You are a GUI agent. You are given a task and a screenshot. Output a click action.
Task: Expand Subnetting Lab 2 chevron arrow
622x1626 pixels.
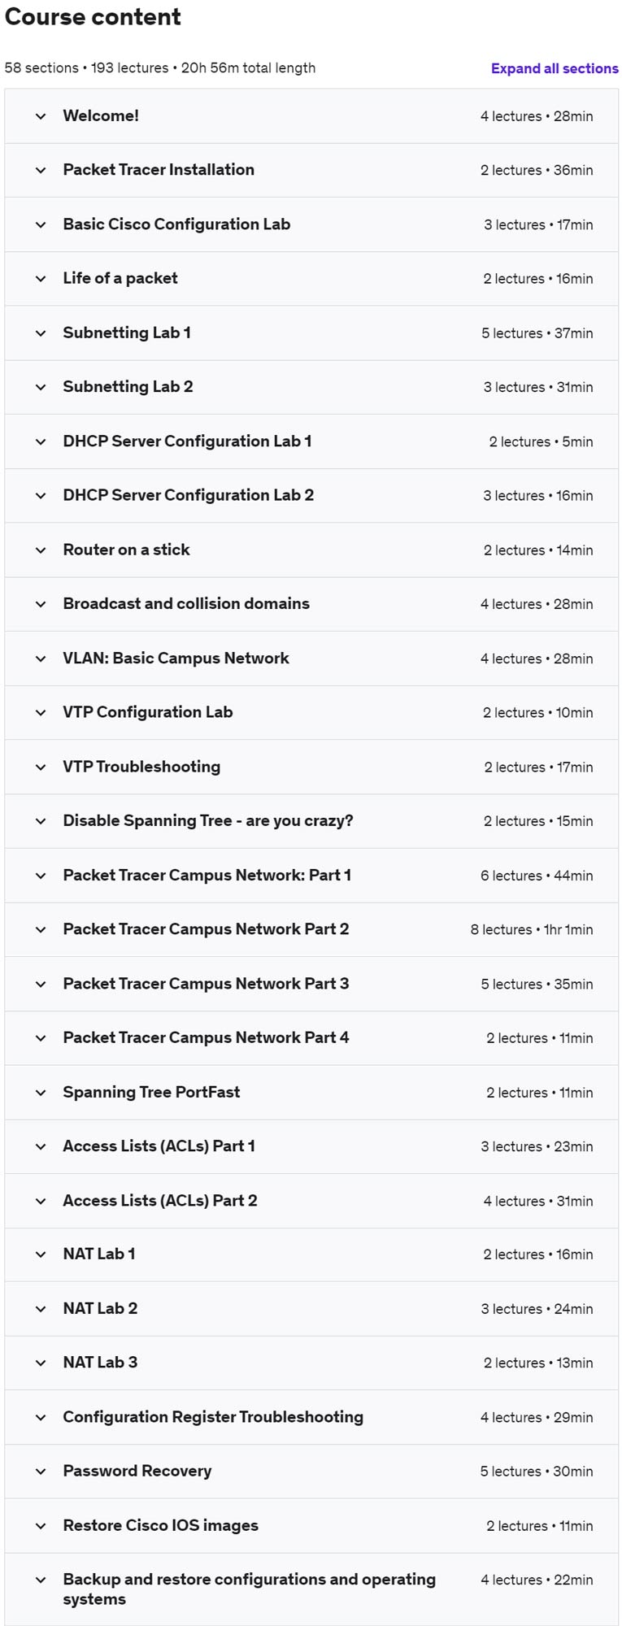point(41,387)
